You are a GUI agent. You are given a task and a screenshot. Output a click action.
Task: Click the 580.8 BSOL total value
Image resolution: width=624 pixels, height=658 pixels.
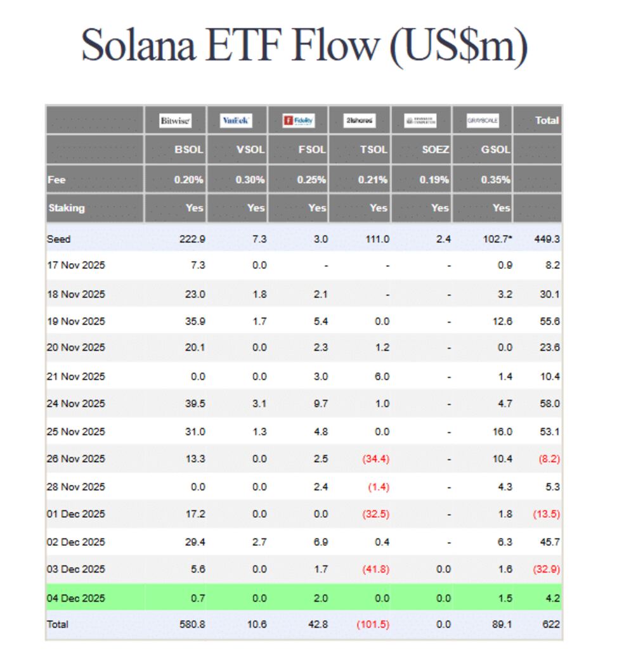pyautogui.click(x=192, y=624)
